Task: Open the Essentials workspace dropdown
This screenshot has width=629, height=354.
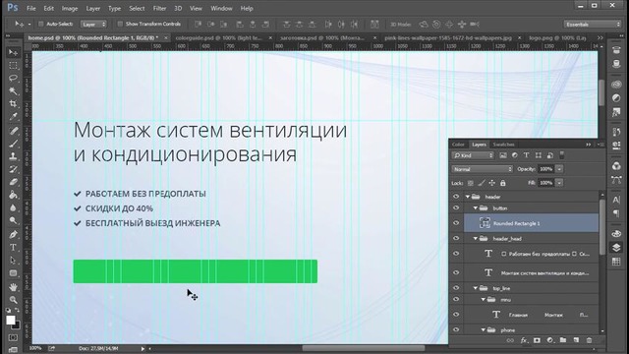Action: (592, 24)
